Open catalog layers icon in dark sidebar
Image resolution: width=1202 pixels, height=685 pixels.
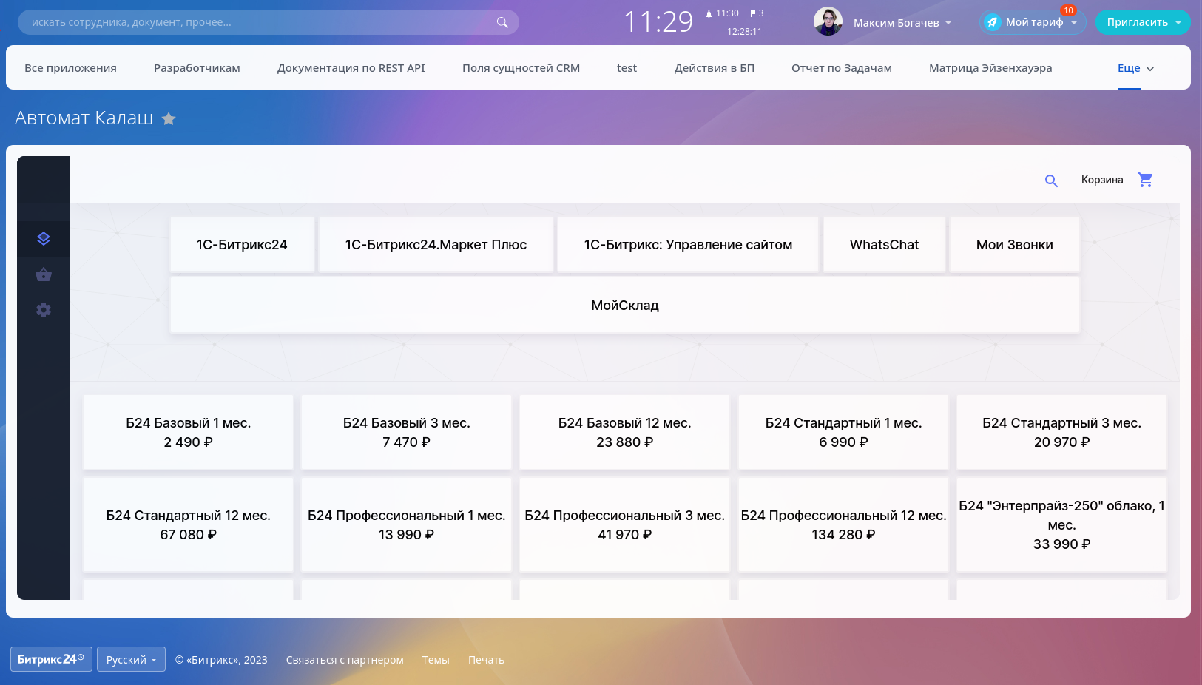click(x=44, y=239)
